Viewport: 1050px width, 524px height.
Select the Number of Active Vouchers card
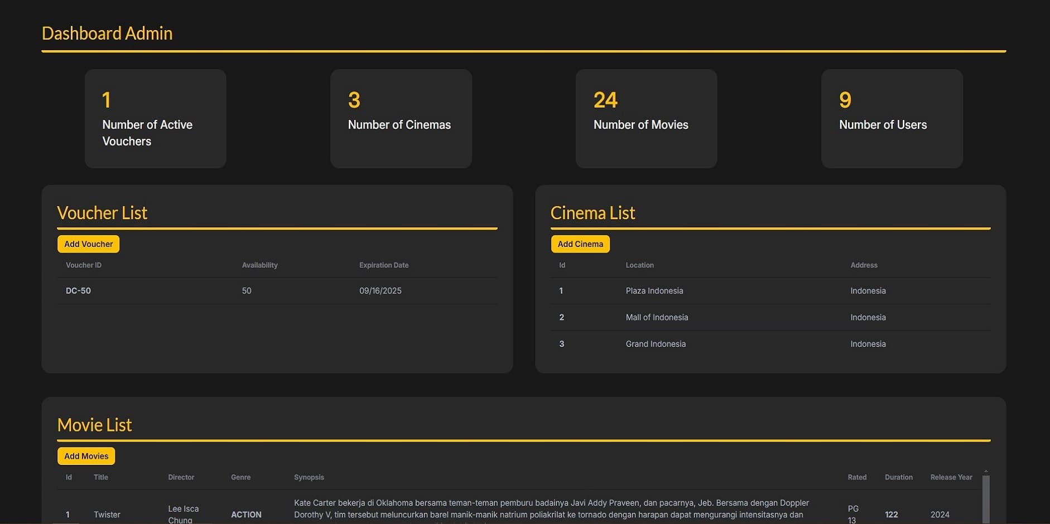point(156,119)
